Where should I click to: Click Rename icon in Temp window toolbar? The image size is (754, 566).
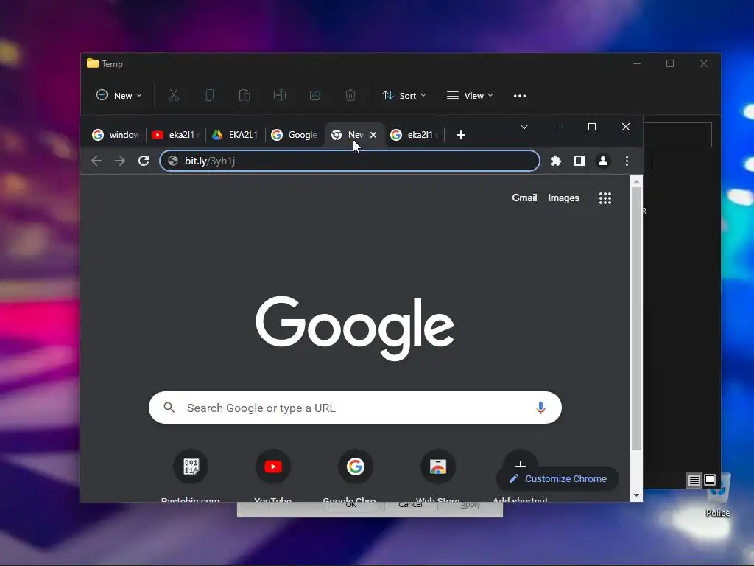click(279, 95)
